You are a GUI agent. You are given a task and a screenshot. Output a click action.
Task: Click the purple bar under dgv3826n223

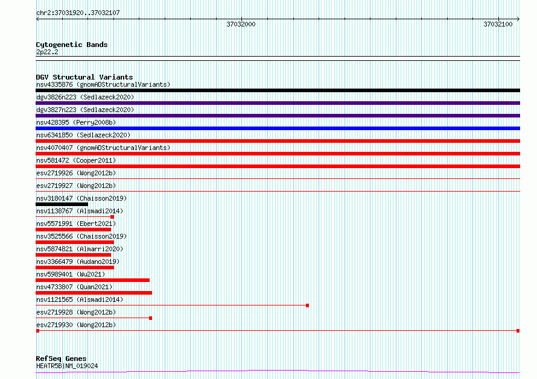[278, 103]
